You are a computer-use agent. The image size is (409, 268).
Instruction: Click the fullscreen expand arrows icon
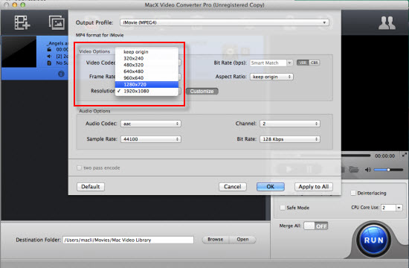coord(404,155)
